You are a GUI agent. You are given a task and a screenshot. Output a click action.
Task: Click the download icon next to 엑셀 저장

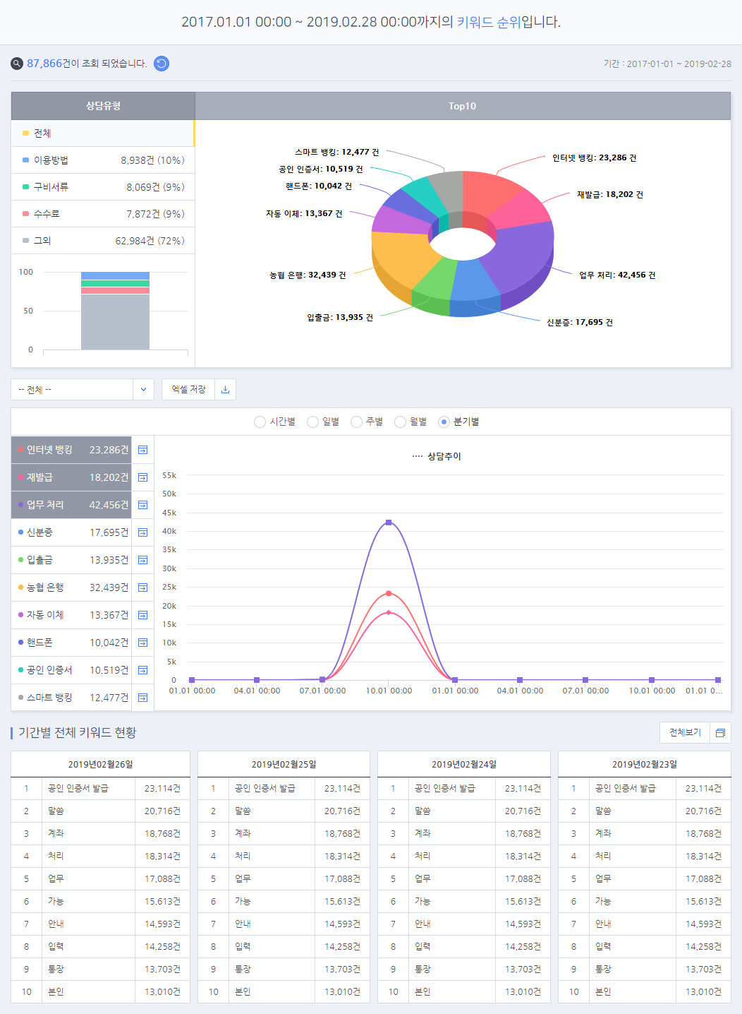click(225, 390)
